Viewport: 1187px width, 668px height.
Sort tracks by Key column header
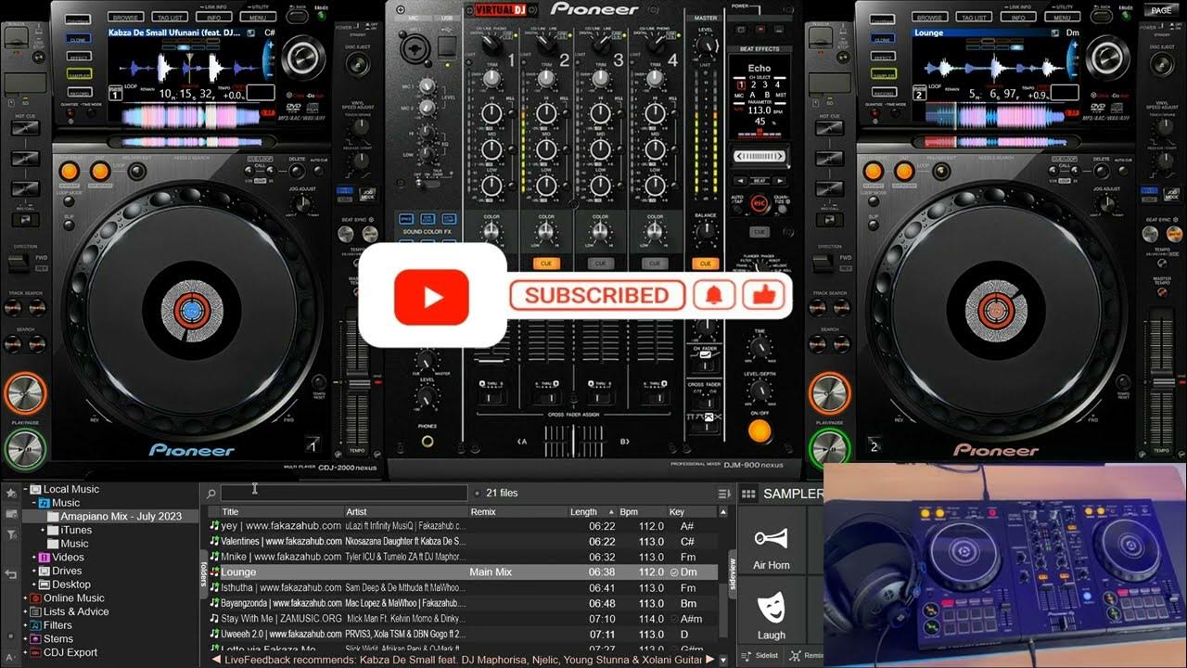click(692, 512)
